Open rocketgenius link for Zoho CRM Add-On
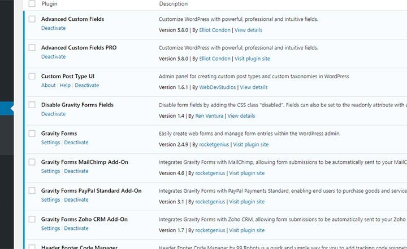 coord(210,230)
